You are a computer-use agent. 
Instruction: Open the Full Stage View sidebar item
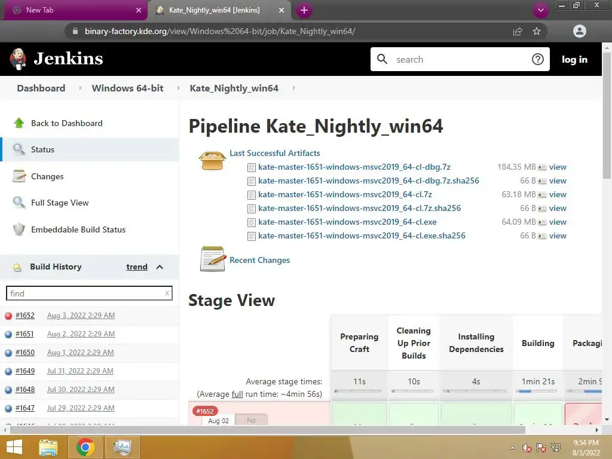pos(90,203)
